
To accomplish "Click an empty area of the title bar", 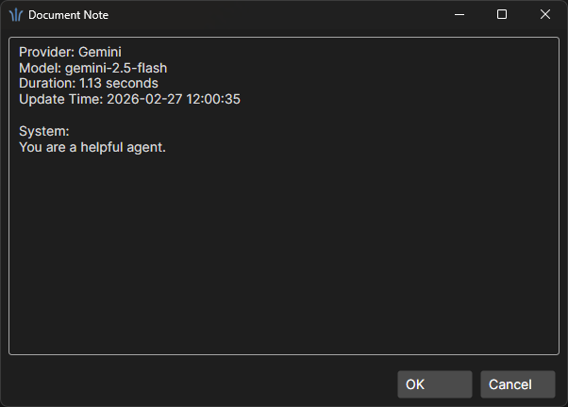I will [x=283, y=14].
